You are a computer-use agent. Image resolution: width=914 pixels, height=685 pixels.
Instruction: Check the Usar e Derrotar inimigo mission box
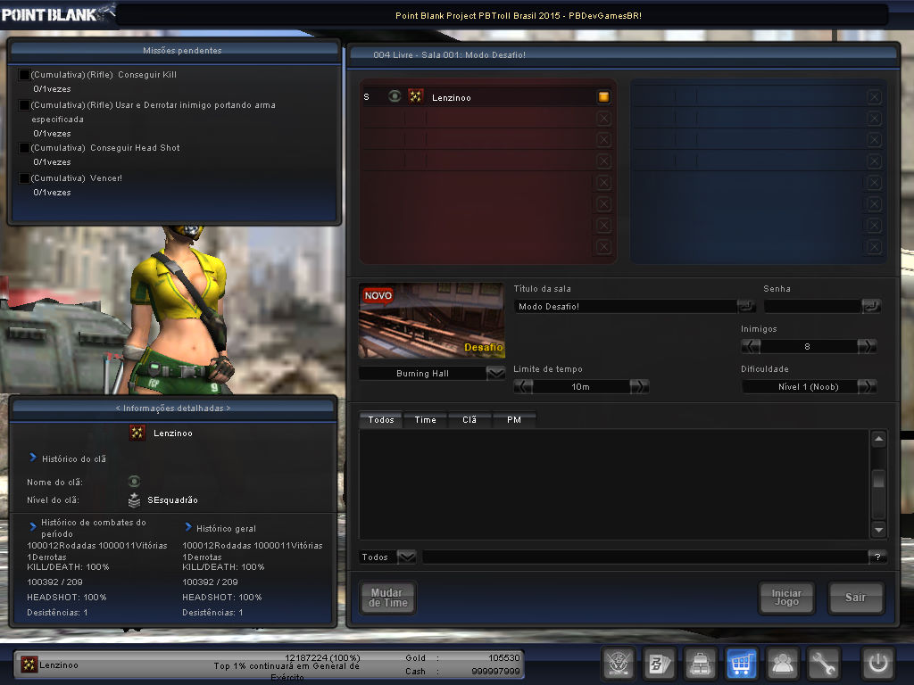(x=24, y=105)
